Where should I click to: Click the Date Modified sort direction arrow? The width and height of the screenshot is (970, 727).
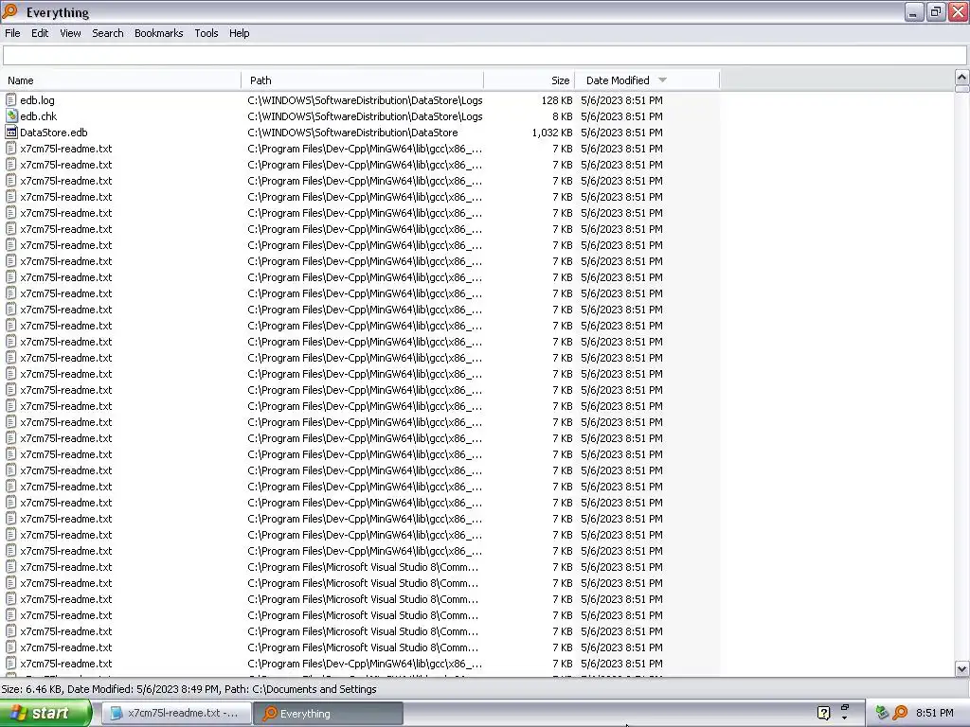[662, 80]
